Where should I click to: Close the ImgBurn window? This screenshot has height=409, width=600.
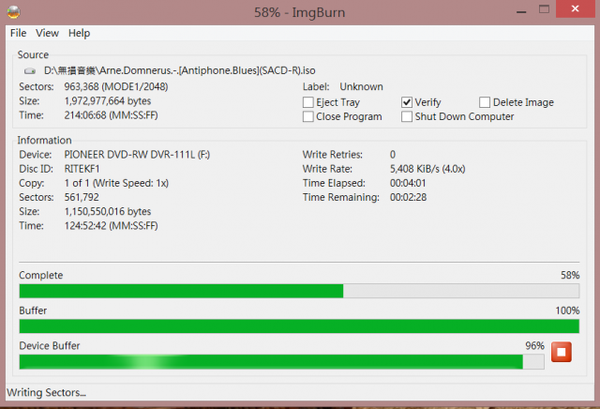pos(575,9)
